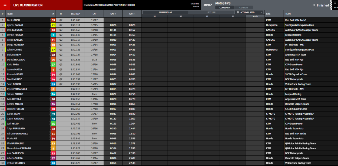338x166 pixels.
Task: Select rider Andrea MIGNO
Action: click(15, 104)
